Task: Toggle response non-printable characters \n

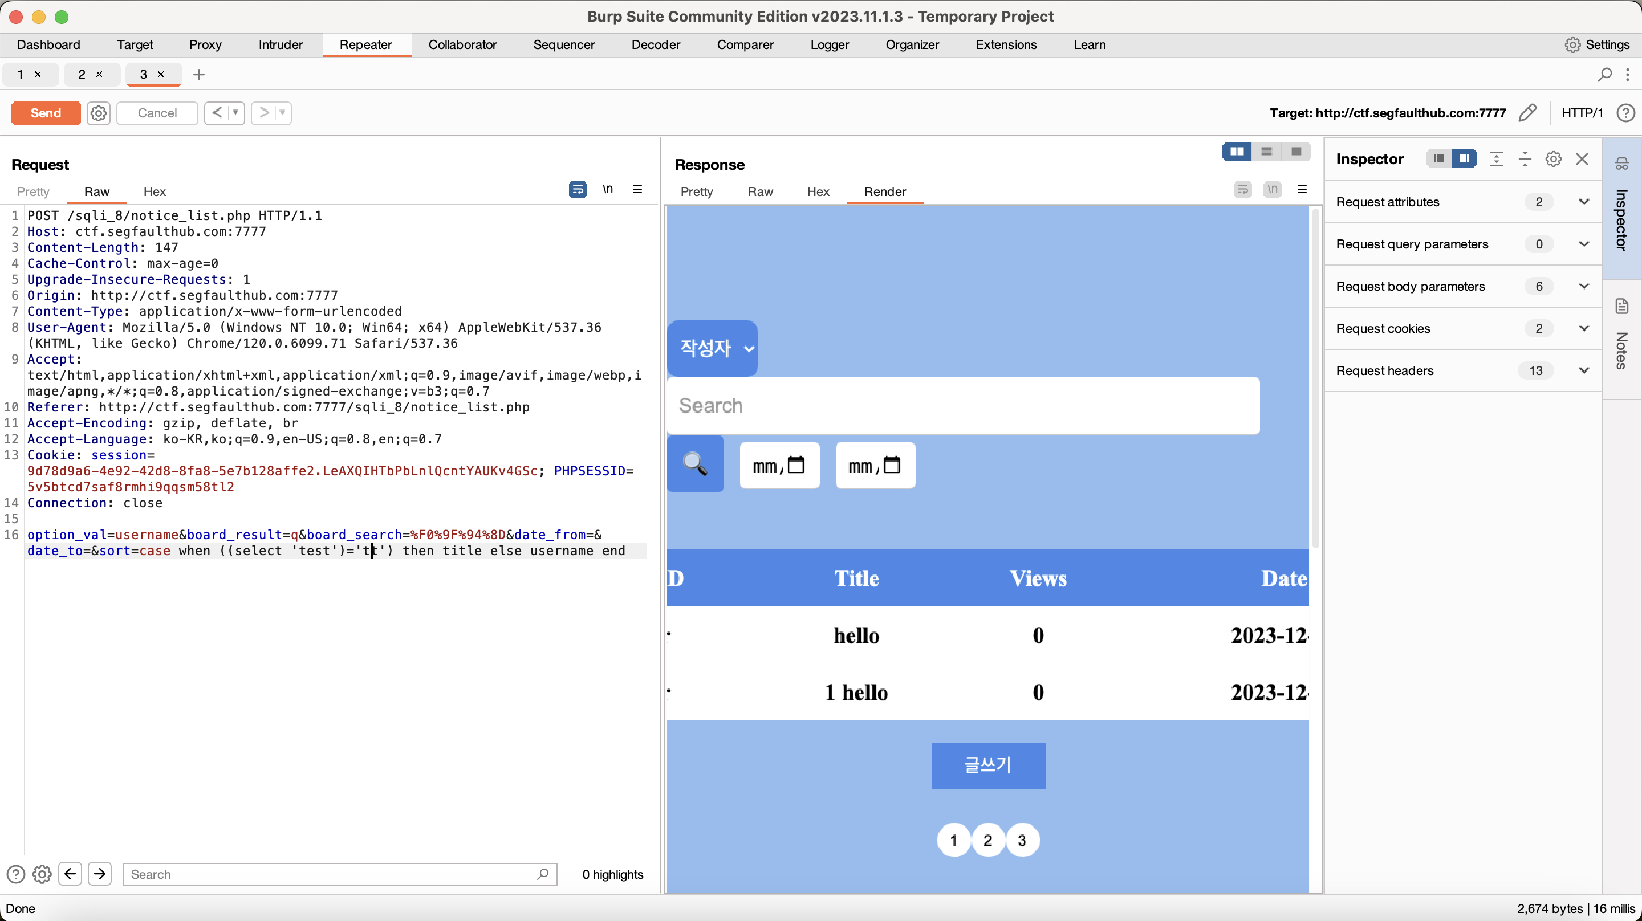Action: (1273, 189)
